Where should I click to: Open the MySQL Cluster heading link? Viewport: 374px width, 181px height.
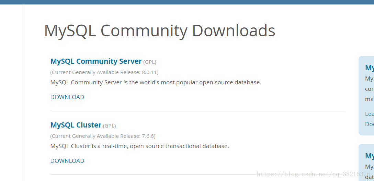pyautogui.click(x=76, y=125)
